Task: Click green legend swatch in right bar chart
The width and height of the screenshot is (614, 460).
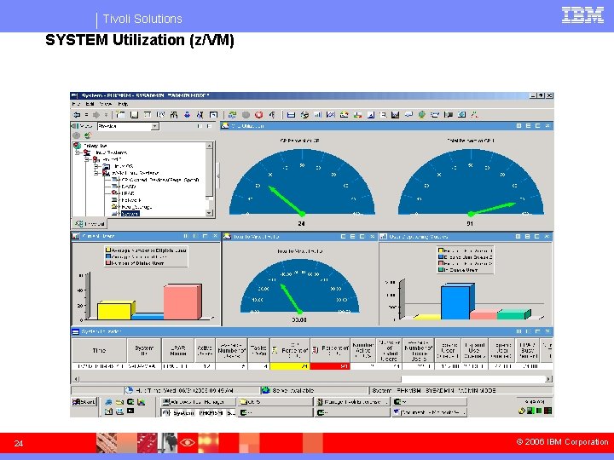Action: coord(441,270)
